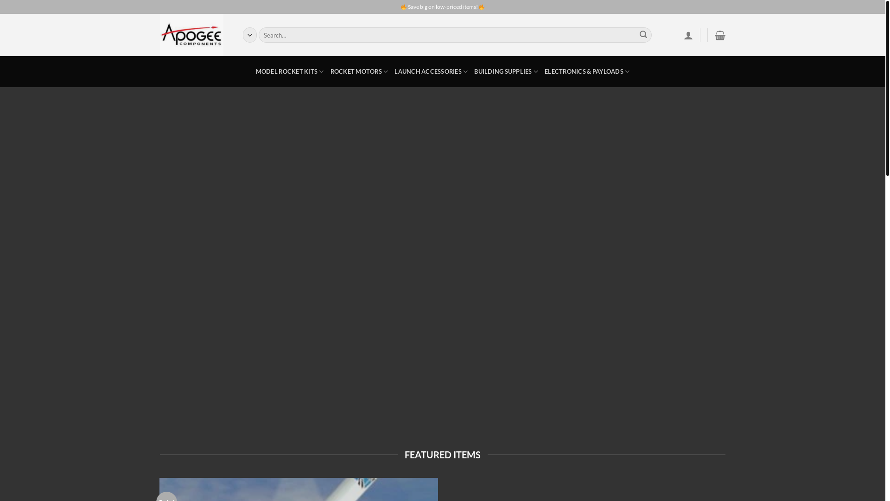
Task: Open the account login icon
Action: [x=688, y=36]
